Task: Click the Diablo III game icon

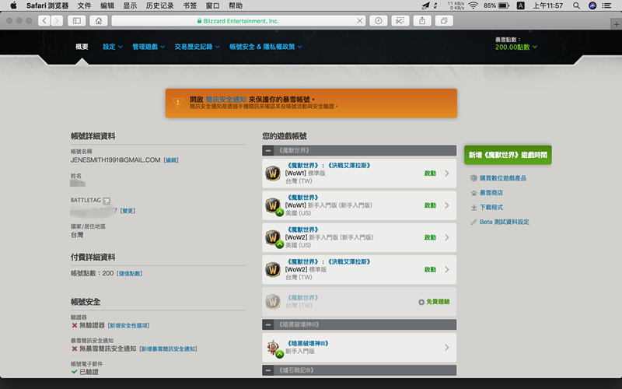Action: click(273, 347)
